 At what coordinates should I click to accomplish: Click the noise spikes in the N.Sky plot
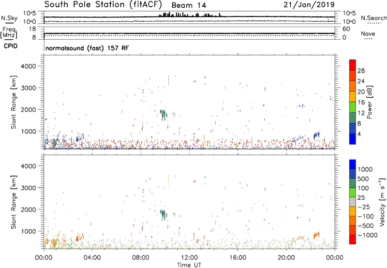(x=190, y=15)
